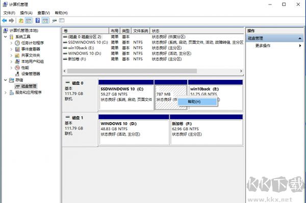Screen dimensions: 306x203
Task: Click the volume list horizontal scrollbar thumb
Action: [132, 71]
